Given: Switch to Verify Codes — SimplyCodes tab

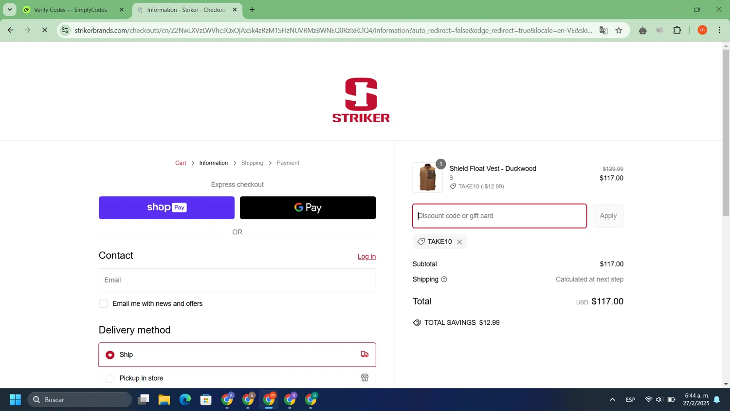Looking at the screenshot, I should (x=71, y=10).
